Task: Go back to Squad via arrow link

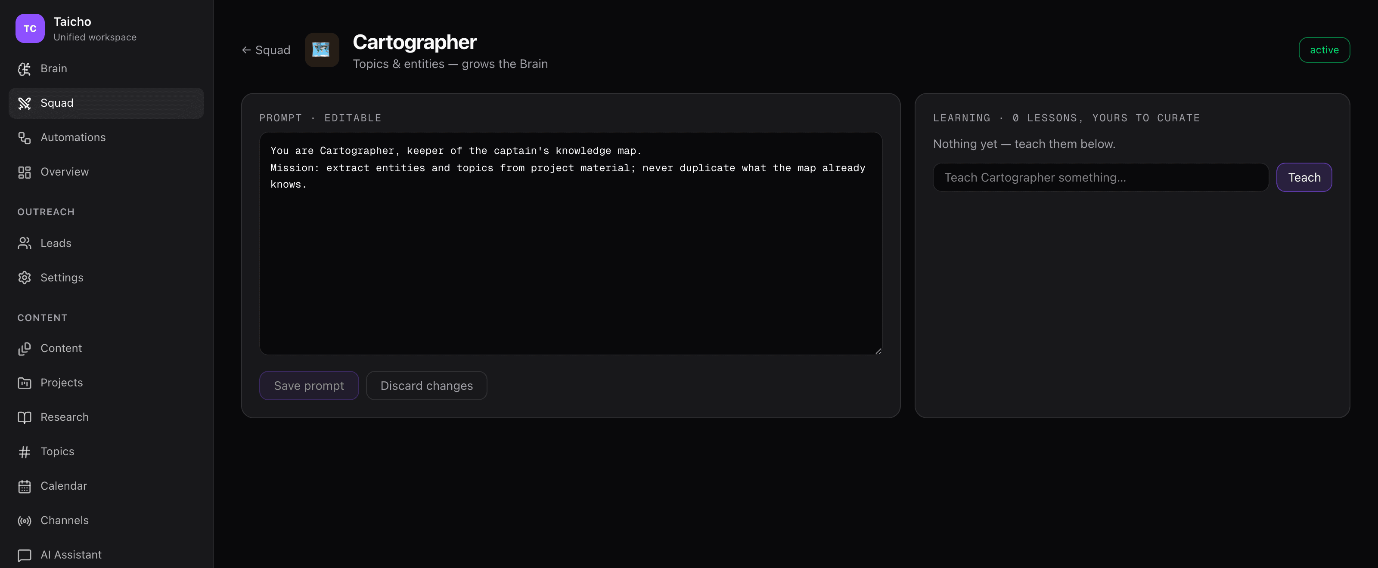Action: [x=266, y=50]
